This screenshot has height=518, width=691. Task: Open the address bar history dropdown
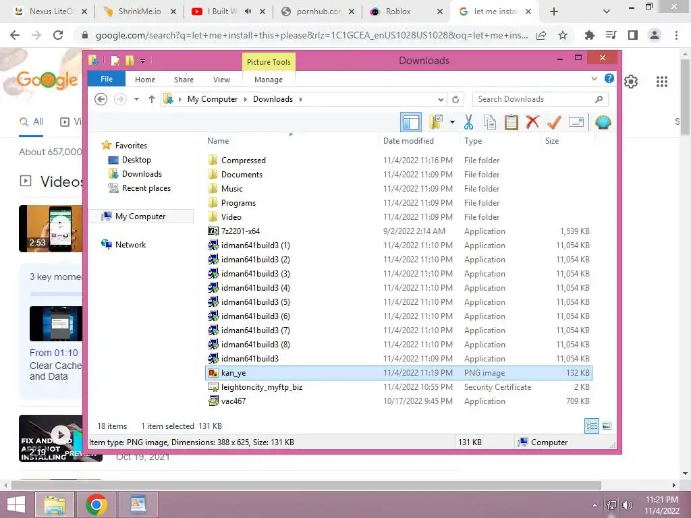click(441, 99)
